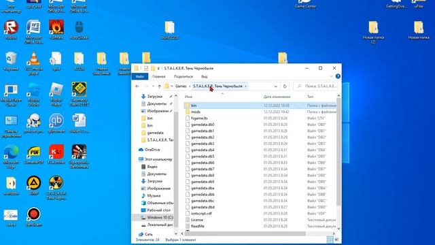Open the Поделиться ribbon tab
The image size is (435, 245).
pyautogui.click(x=183, y=76)
